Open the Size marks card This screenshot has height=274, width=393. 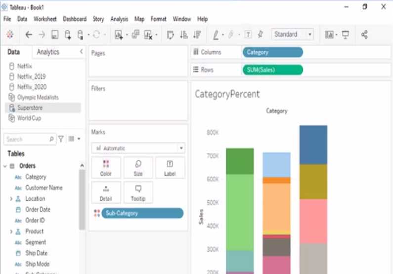point(138,168)
